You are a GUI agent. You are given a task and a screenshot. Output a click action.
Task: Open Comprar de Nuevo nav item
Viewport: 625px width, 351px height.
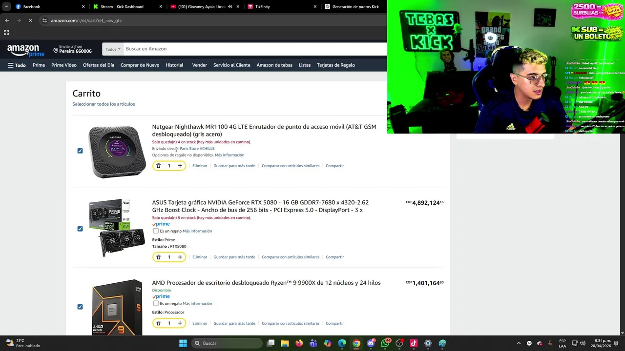(140, 65)
